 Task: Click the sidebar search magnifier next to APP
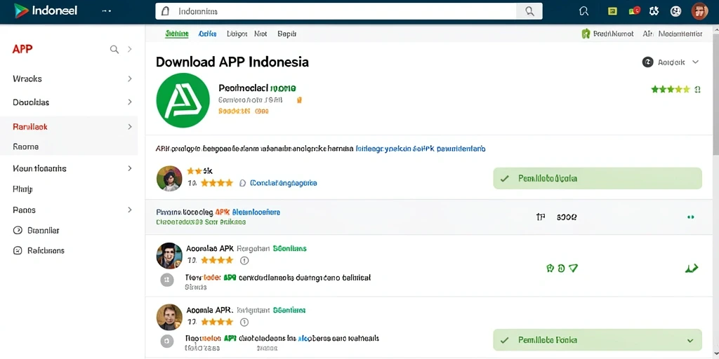click(114, 50)
